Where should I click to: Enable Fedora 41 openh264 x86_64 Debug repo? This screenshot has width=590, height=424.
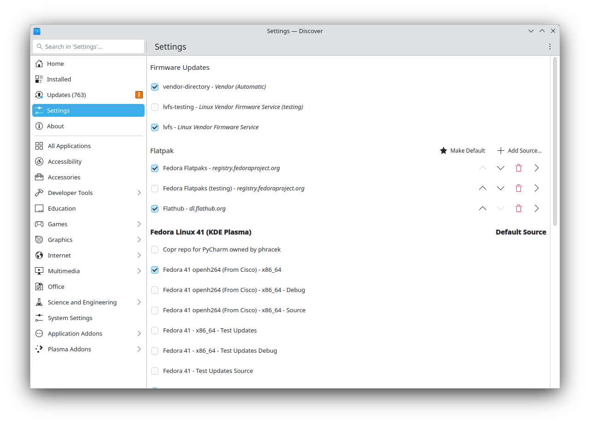click(155, 290)
